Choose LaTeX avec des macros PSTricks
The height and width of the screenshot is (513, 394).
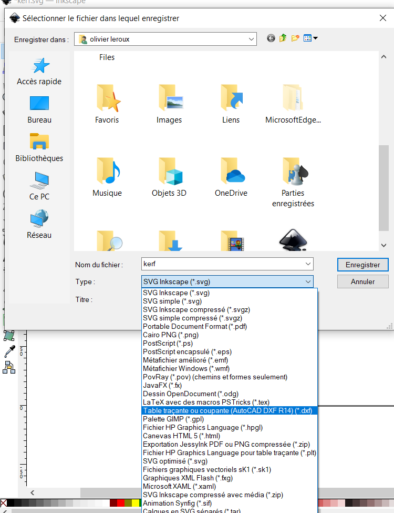click(x=230, y=403)
